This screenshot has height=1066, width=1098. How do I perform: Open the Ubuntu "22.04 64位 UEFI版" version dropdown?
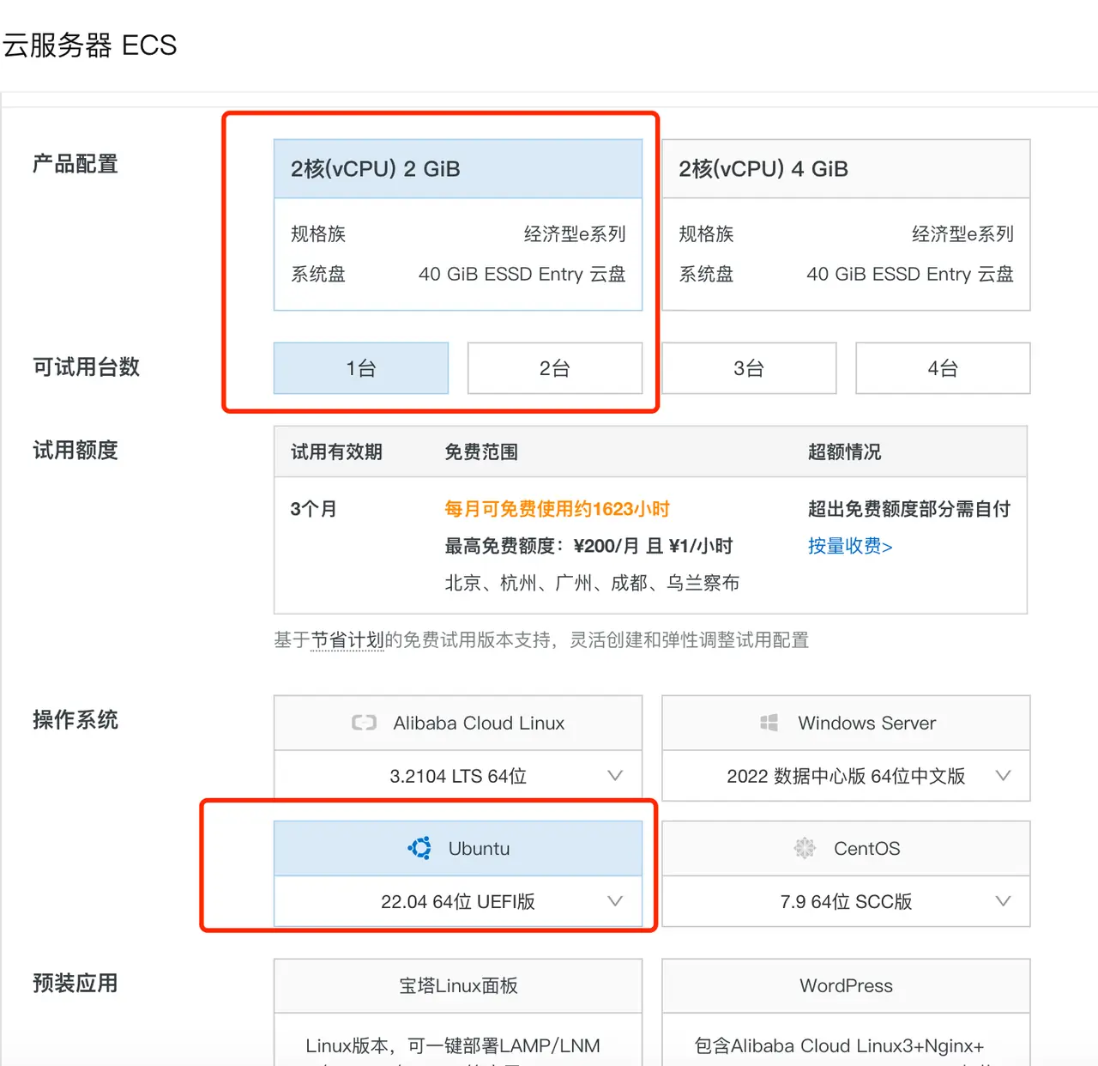click(x=615, y=902)
